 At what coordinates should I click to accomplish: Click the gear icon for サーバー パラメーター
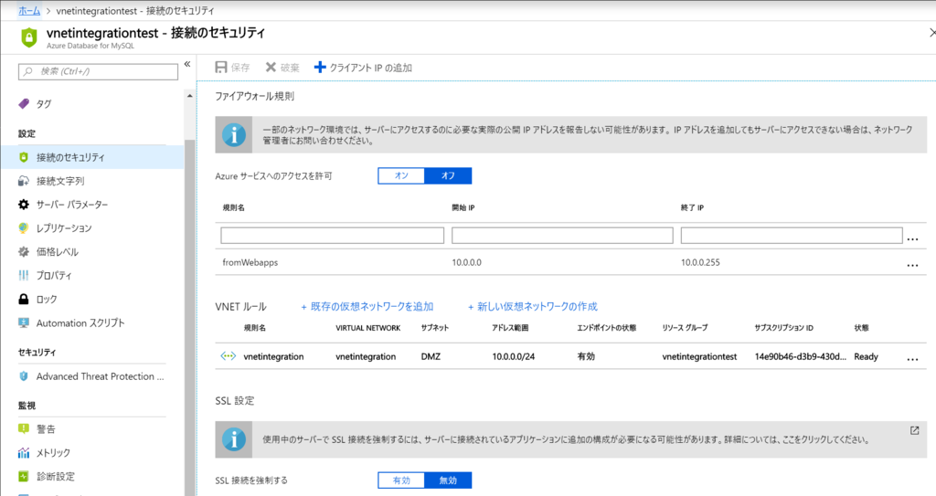click(24, 205)
